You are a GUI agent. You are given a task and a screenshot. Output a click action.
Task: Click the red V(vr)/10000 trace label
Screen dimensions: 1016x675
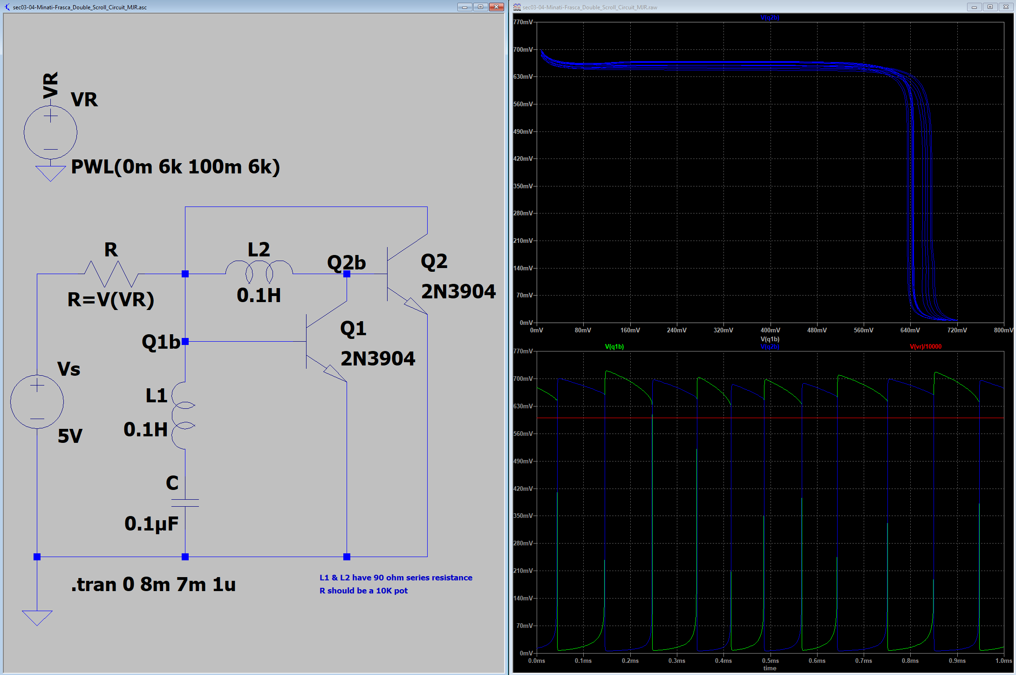(x=925, y=346)
